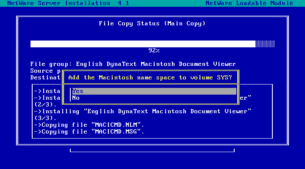Image resolution: width=305 pixels, height=169 pixels.
Task: Click the '(2/3).' log entry
Action: pyautogui.click(x=45, y=105)
